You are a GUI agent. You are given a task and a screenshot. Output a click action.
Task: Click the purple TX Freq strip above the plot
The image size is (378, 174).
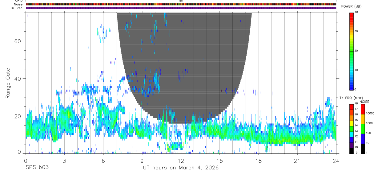181,8
